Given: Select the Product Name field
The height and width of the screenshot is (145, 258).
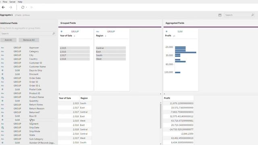Looking at the screenshot, I should coord(37,97).
